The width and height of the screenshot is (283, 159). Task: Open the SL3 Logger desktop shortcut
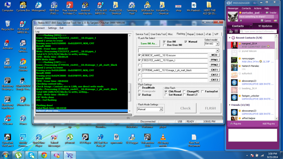(132, 138)
